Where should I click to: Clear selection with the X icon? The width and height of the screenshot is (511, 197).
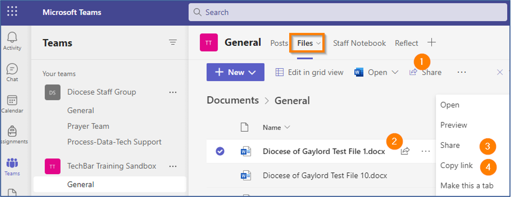point(500,72)
